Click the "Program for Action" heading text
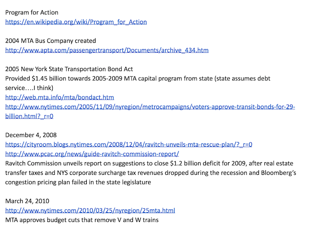The image size is (312, 232). point(32,12)
